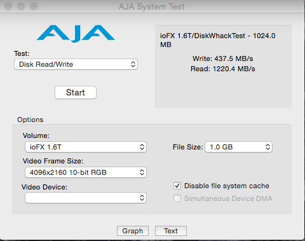Minimize the AJA System Test window
The image size is (305, 241).
pos(21,6)
